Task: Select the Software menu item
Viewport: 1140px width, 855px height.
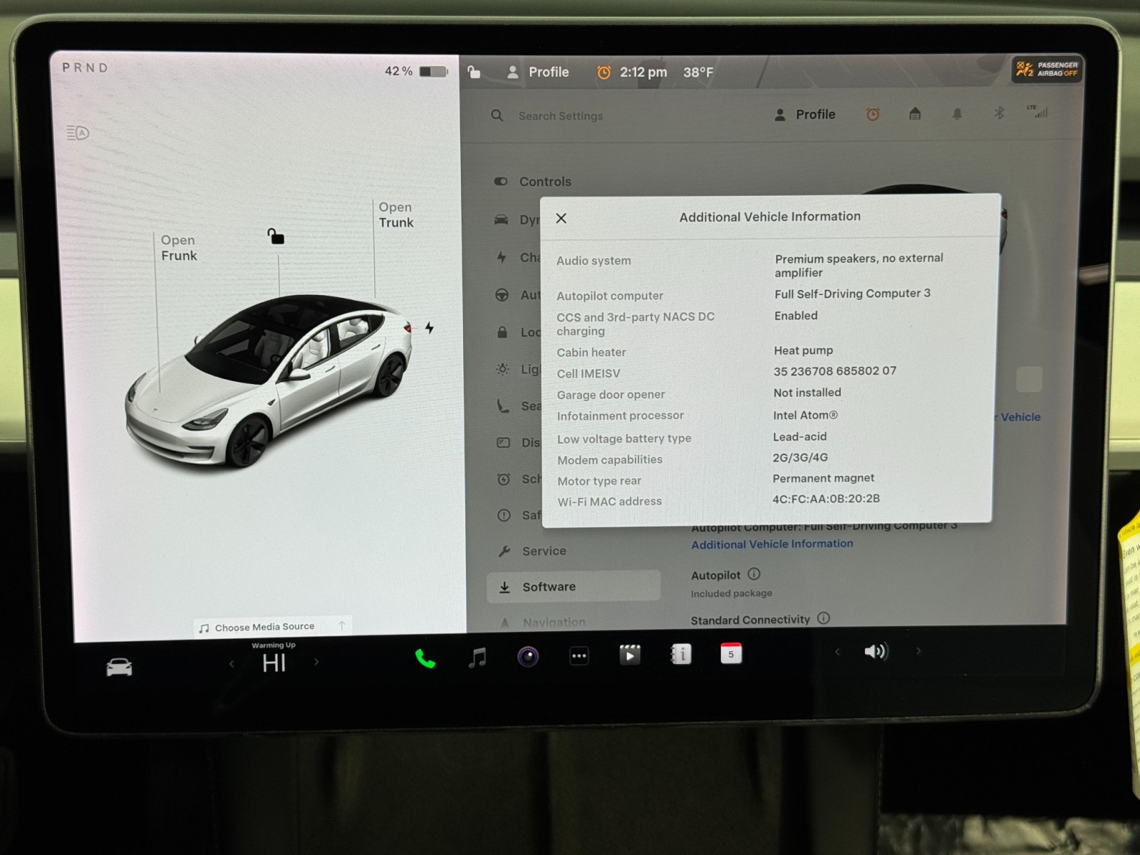Action: pos(549,586)
